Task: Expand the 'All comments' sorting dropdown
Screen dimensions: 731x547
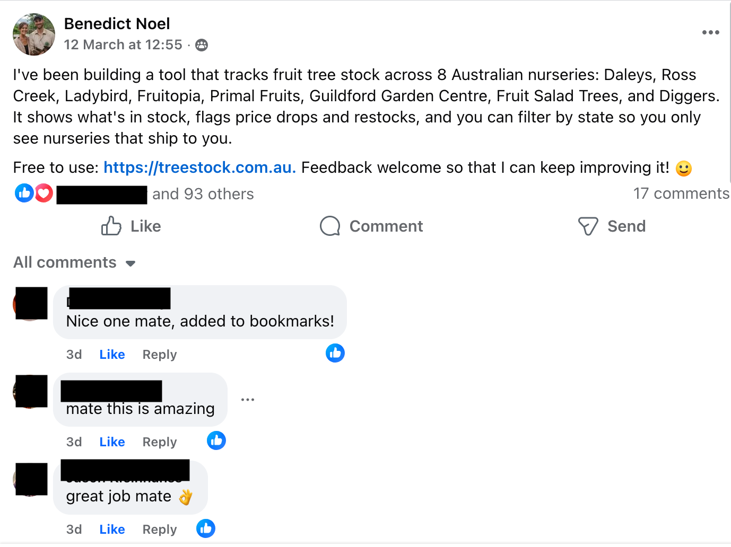Action: pyautogui.click(x=74, y=262)
